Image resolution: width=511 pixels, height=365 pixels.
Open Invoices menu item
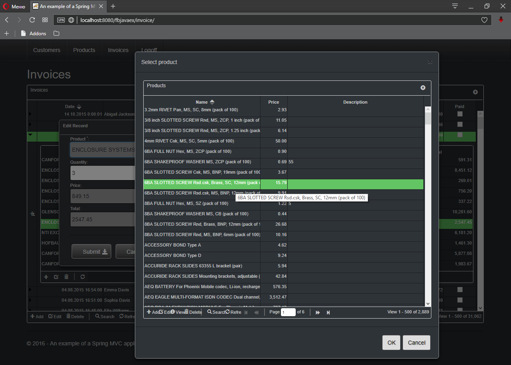118,50
